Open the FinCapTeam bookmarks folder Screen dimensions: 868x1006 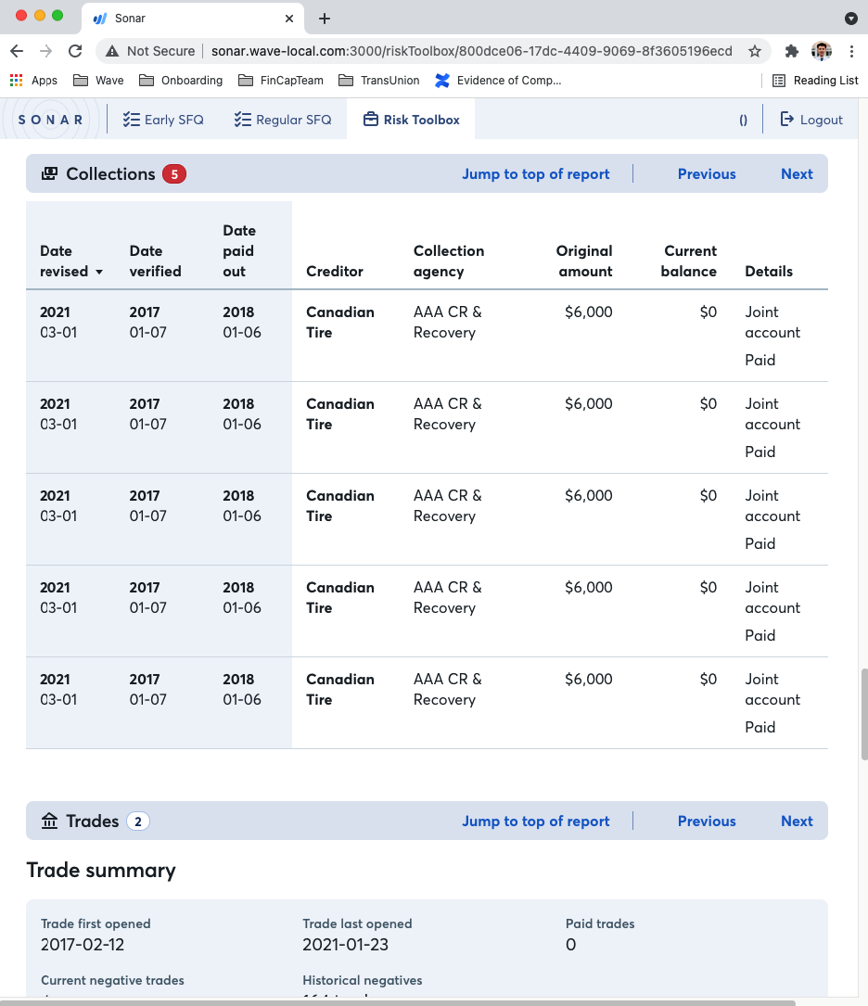(x=281, y=81)
